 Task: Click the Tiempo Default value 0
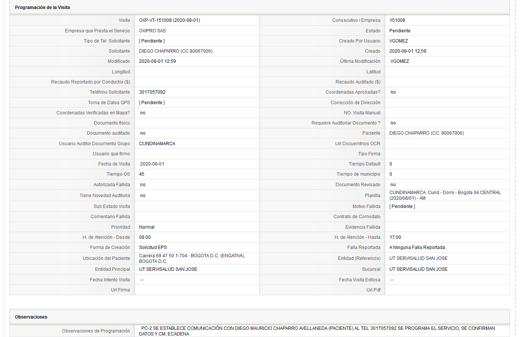click(x=391, y=164)
